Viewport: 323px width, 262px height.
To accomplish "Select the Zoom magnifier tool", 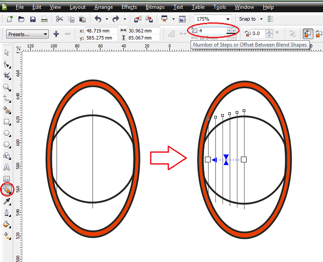I will (x=7, y=87).
